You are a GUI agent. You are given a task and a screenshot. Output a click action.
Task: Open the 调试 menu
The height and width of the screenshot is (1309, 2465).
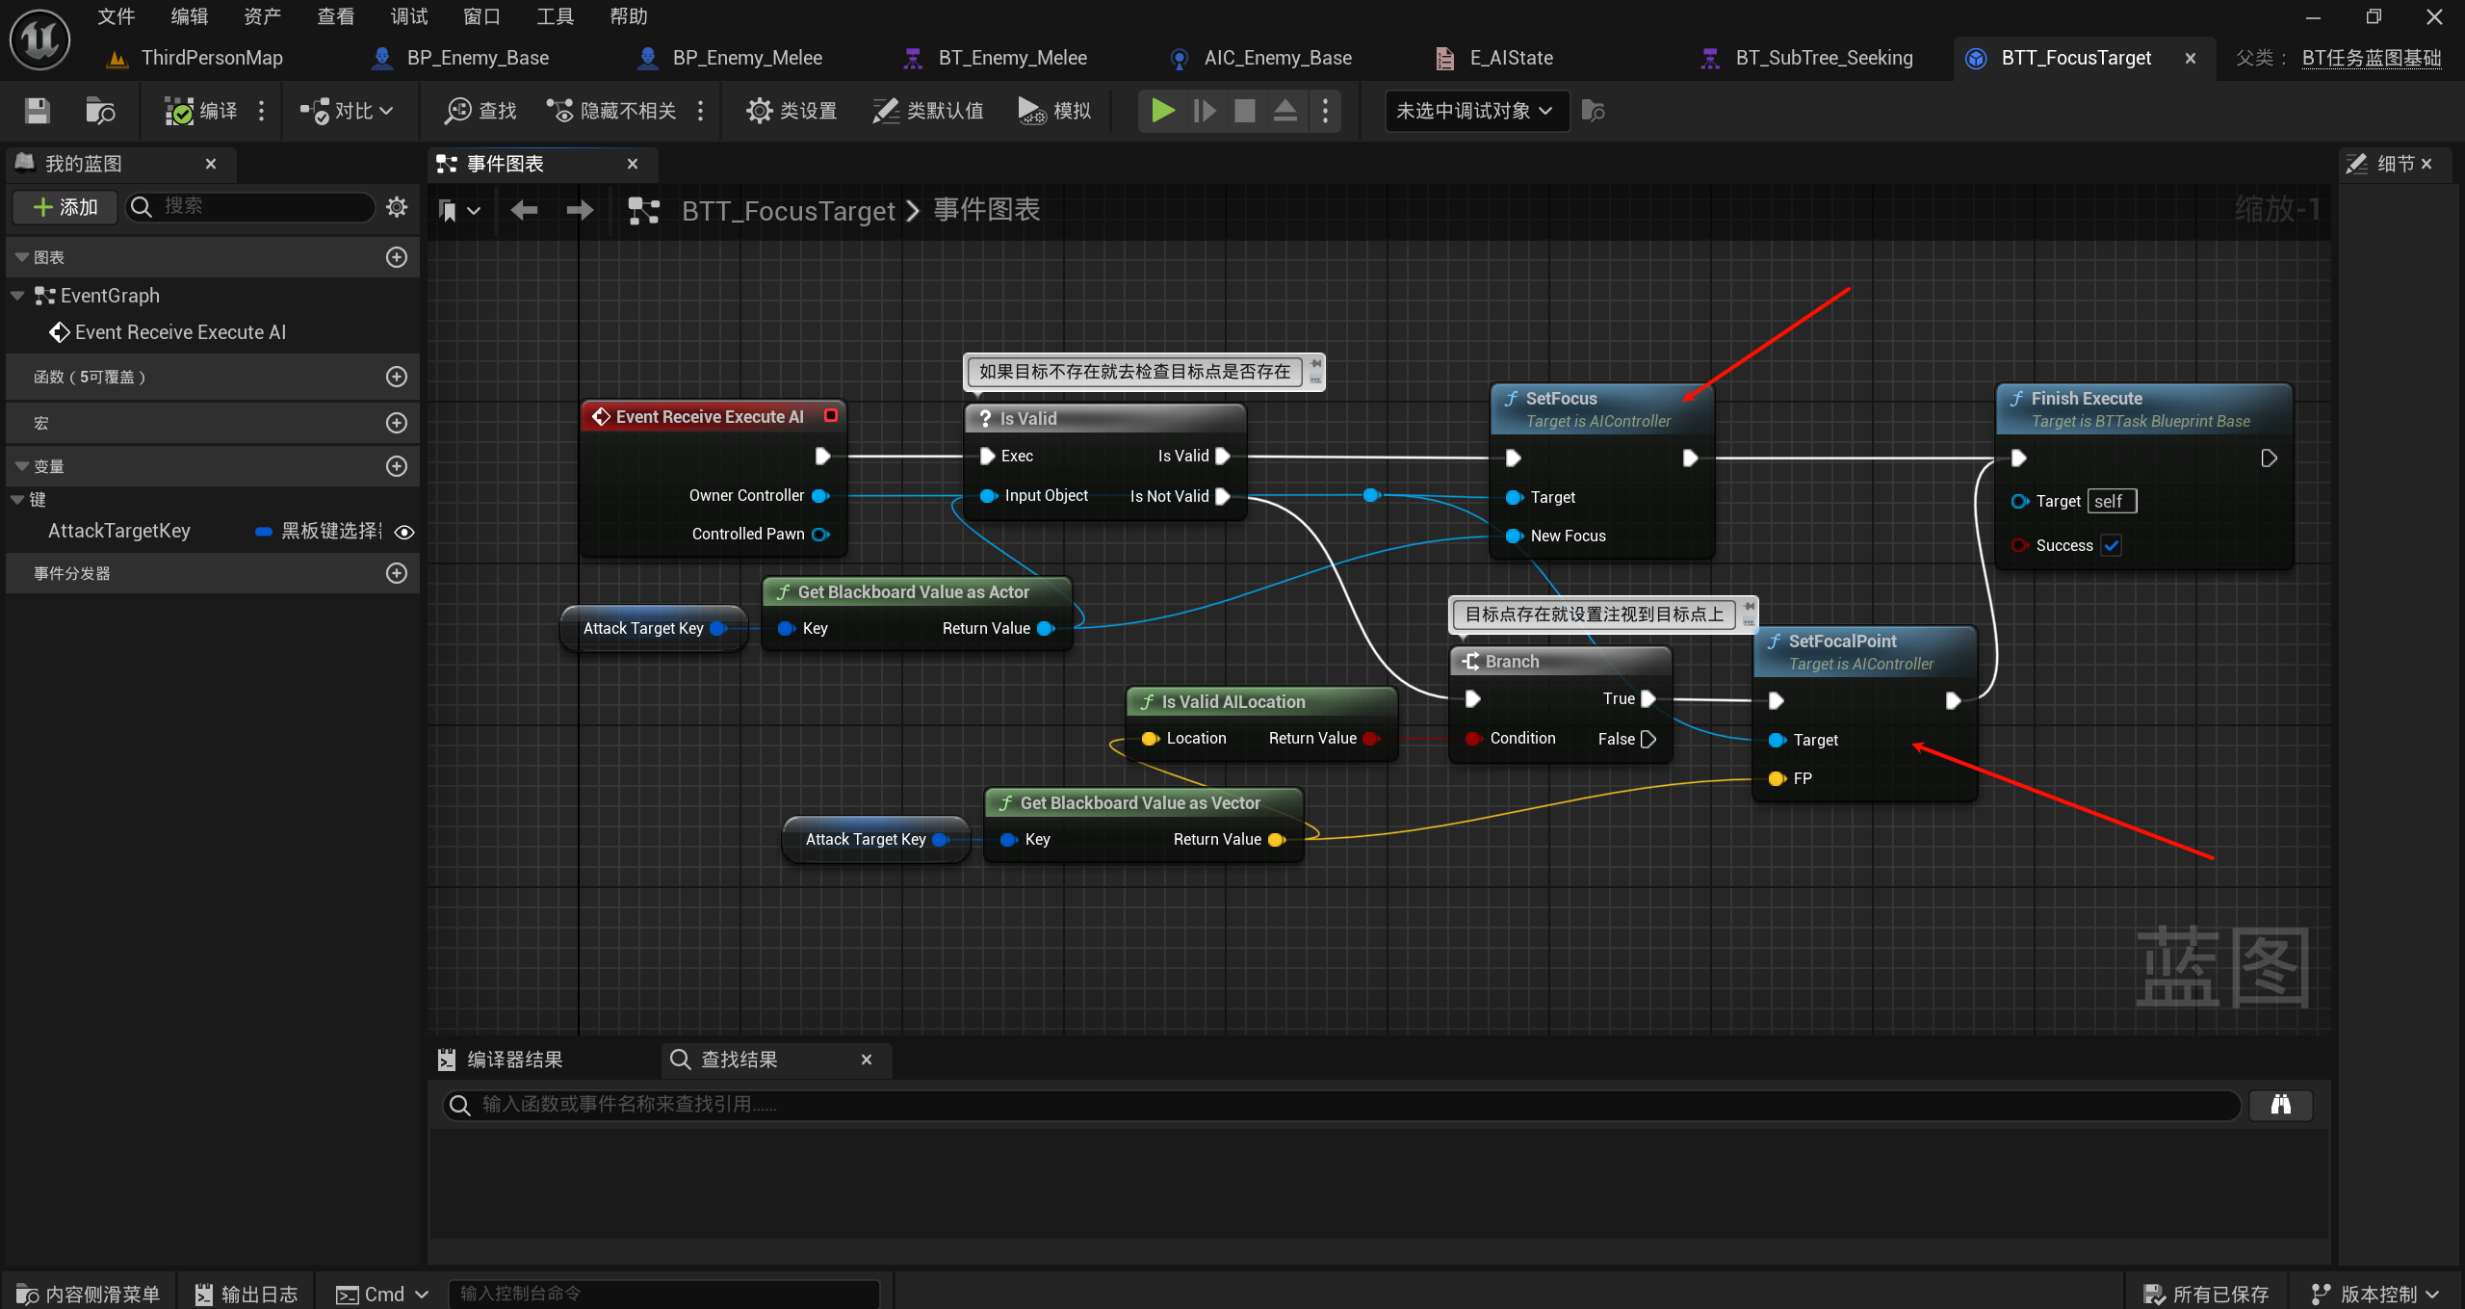(408, 16)
